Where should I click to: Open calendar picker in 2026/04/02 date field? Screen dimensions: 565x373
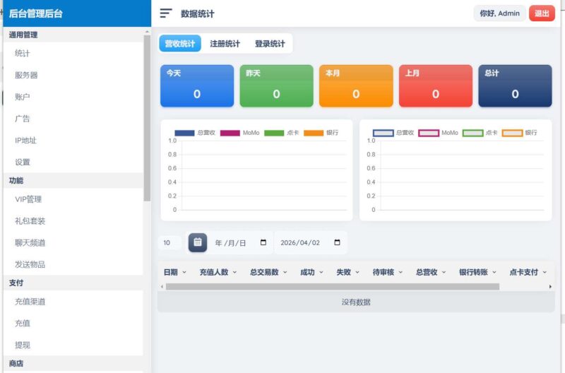(x=337, y=242)
